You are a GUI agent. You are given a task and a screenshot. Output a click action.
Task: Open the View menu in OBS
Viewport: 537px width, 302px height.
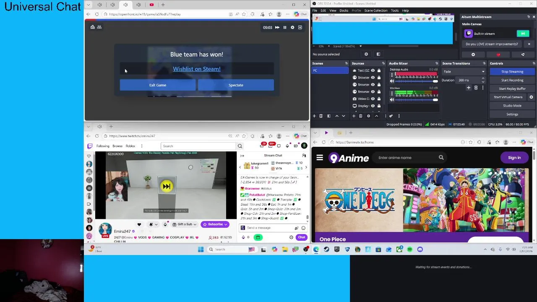(333, 10)
